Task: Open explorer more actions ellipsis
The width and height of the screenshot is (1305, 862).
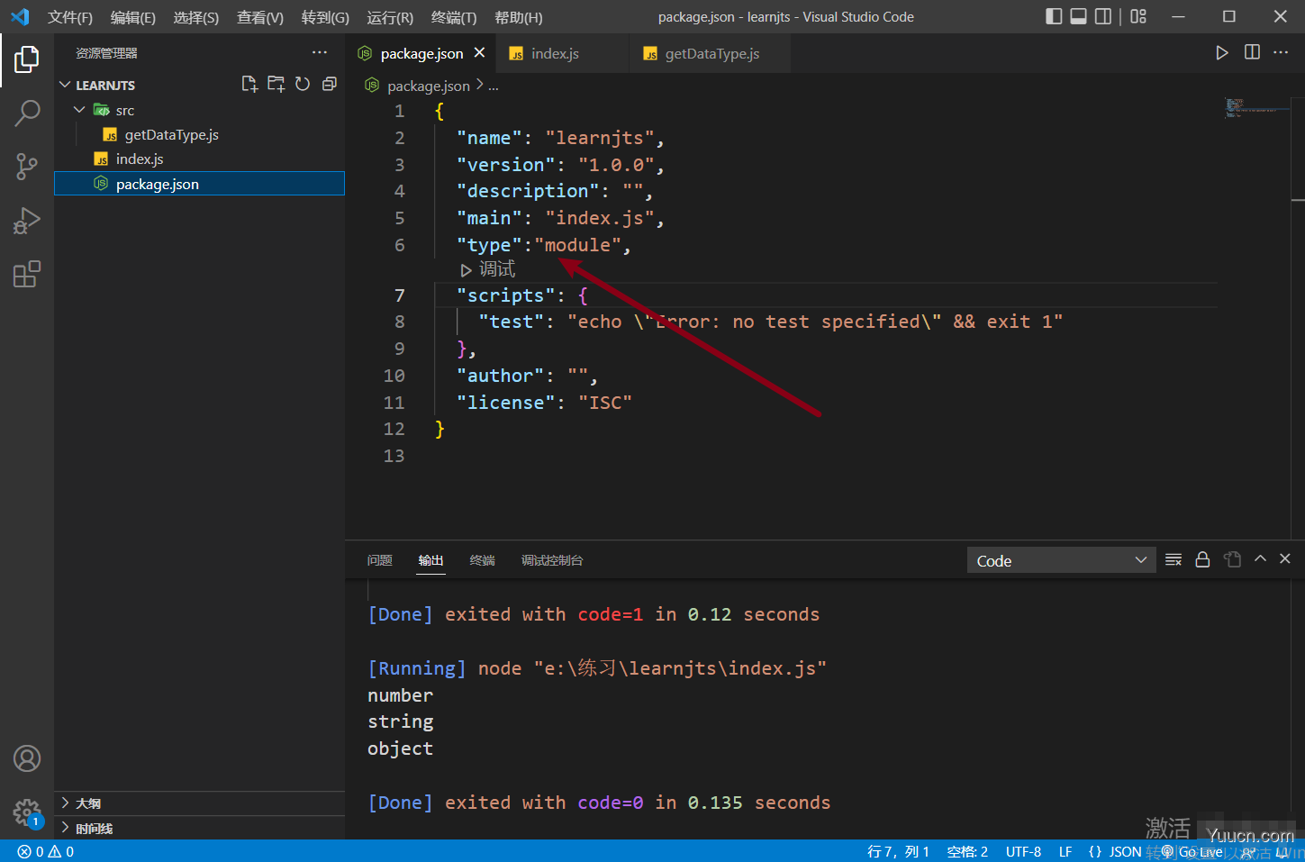Action: (320, 53)
